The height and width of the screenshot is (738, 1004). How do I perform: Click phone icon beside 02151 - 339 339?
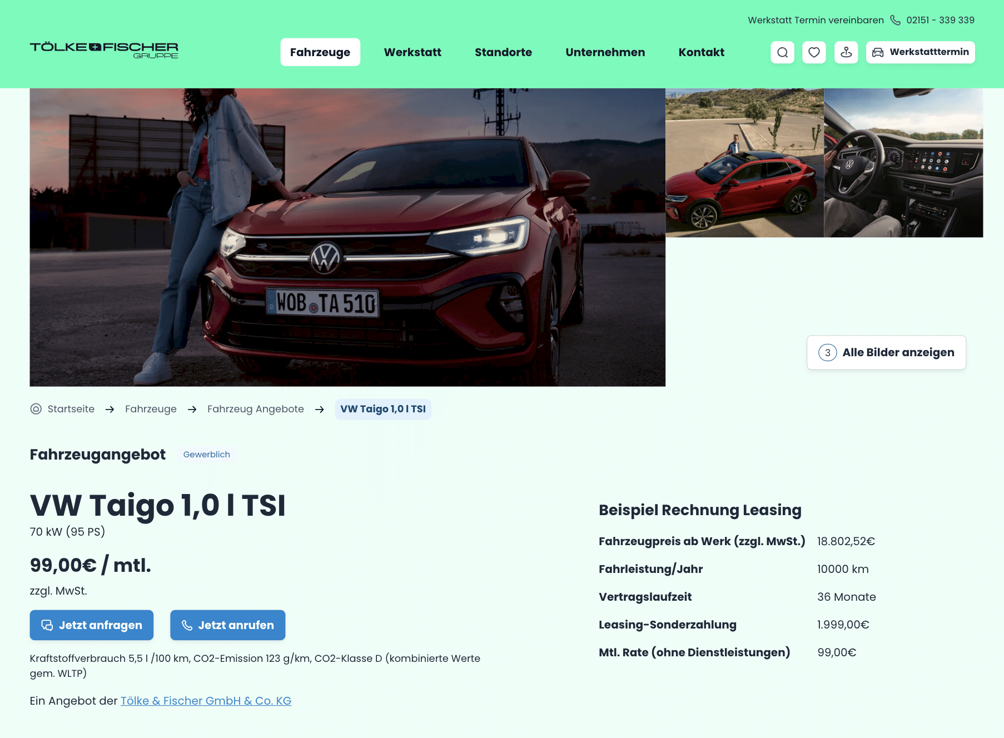895,20
